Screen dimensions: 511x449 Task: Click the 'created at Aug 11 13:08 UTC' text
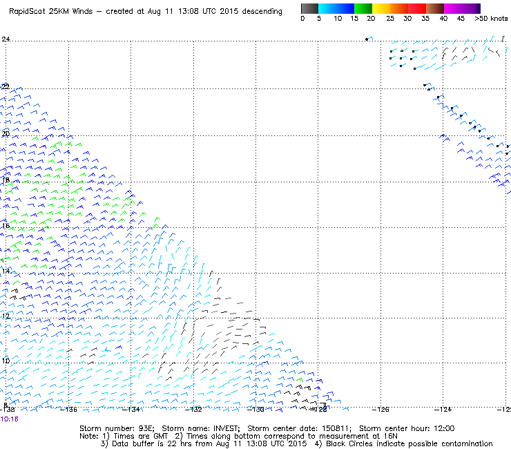point(162,11)
